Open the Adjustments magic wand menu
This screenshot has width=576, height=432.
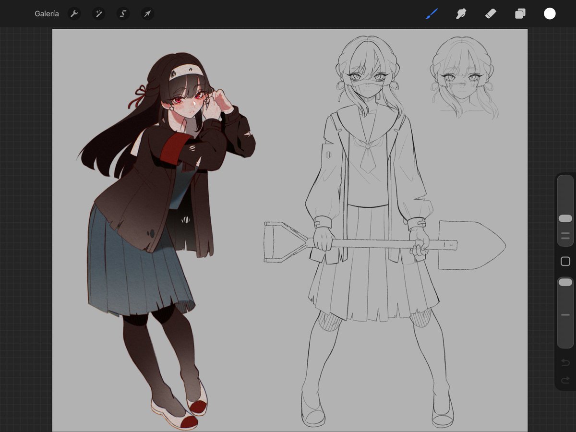click(99, 13)
